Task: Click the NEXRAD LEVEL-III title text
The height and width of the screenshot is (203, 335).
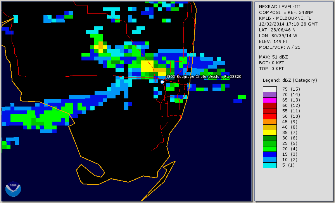Action: [x=280, y=7]
